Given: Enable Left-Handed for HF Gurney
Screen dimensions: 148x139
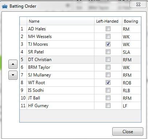Looking at the screenshot, I should pyautogui.click(x=108, y=106).
